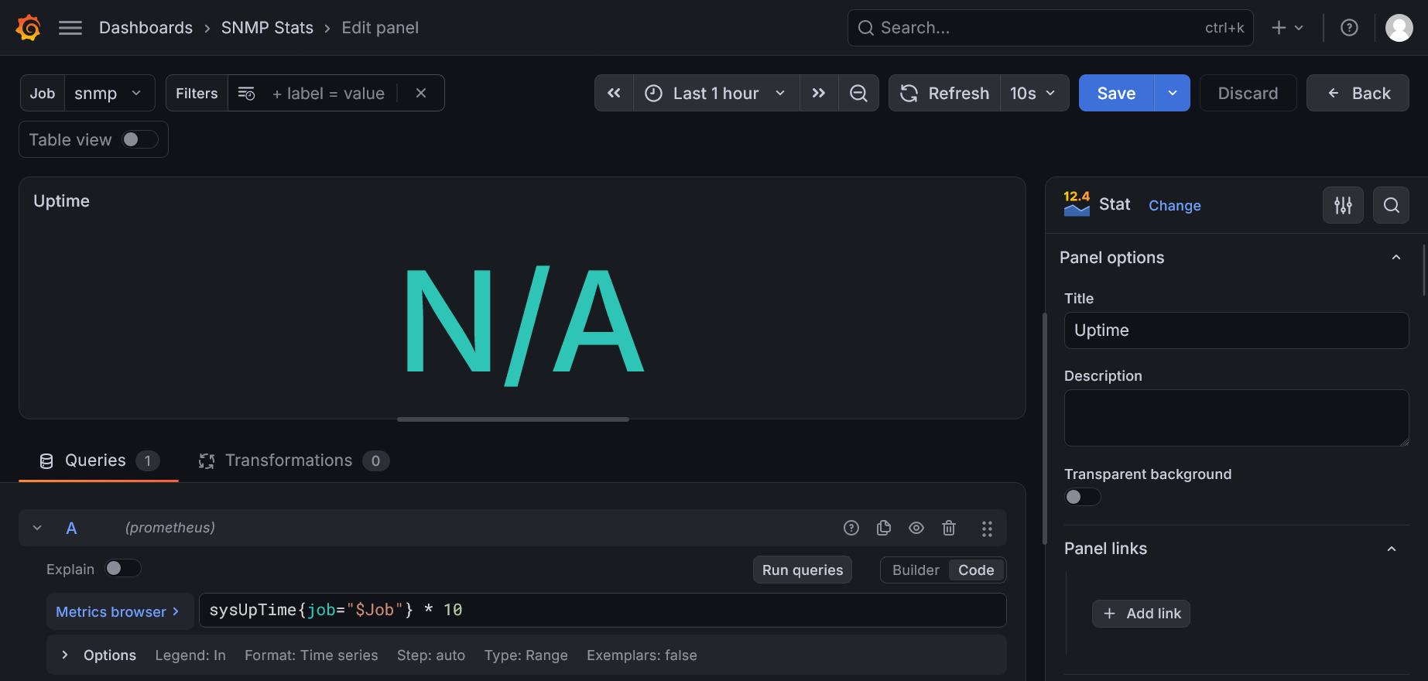1428x681 pixels.
Task: Open the Last 1 hour time picker
Action: [x=717, y=93]
